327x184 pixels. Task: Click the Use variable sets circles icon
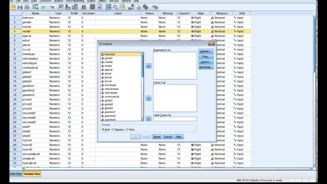tap(138, 7)
